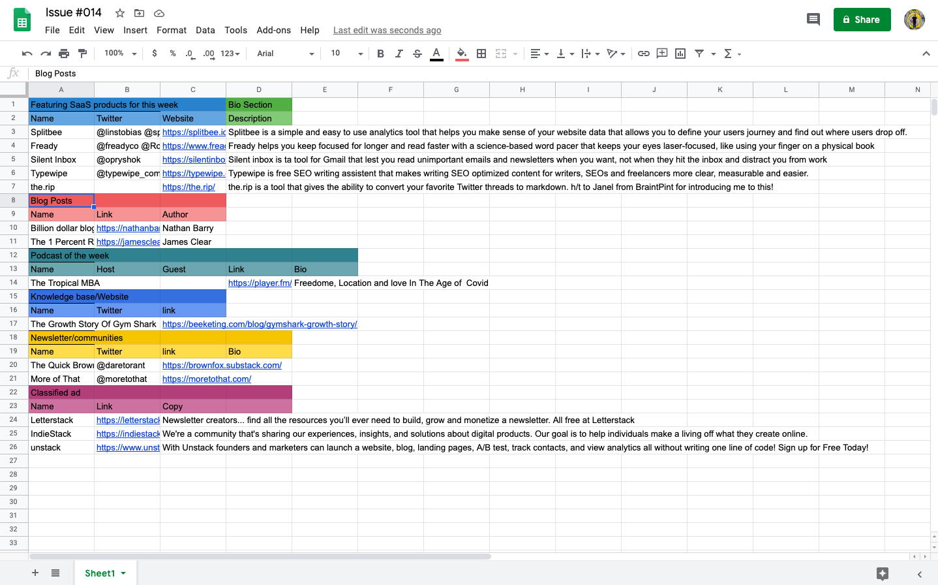Open comment history
Image resolution: width=938 pixels, height=585 pixels.
point(813,20)
